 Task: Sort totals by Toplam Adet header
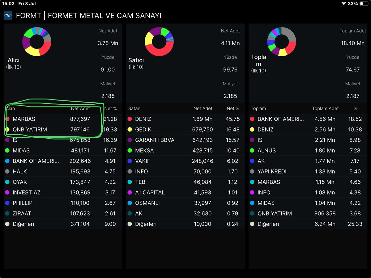[325, 108]
